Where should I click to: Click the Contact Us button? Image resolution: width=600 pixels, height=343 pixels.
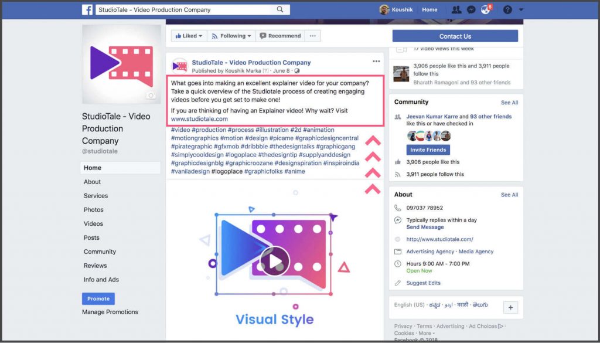click(x=455, y=36)
